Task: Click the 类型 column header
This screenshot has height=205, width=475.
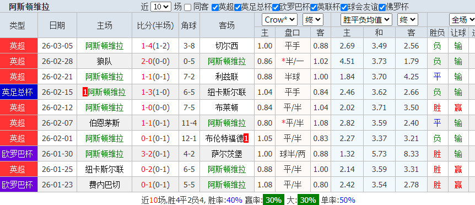Action: [17, 26]
